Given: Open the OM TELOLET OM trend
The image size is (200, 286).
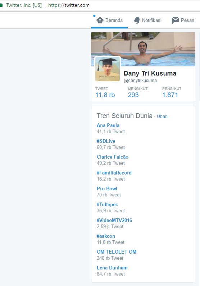Looking at the screenshot, I should [x=117, y=252].
